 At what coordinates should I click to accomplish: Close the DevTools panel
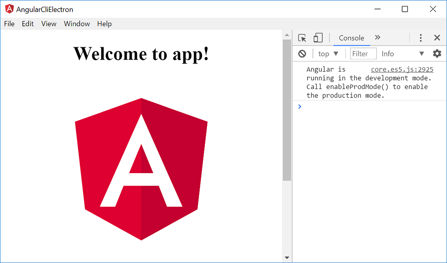[437, 37]
